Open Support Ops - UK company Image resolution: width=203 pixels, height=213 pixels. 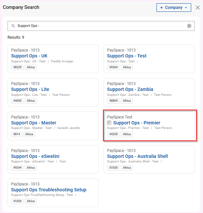click(x=29, y=56)
